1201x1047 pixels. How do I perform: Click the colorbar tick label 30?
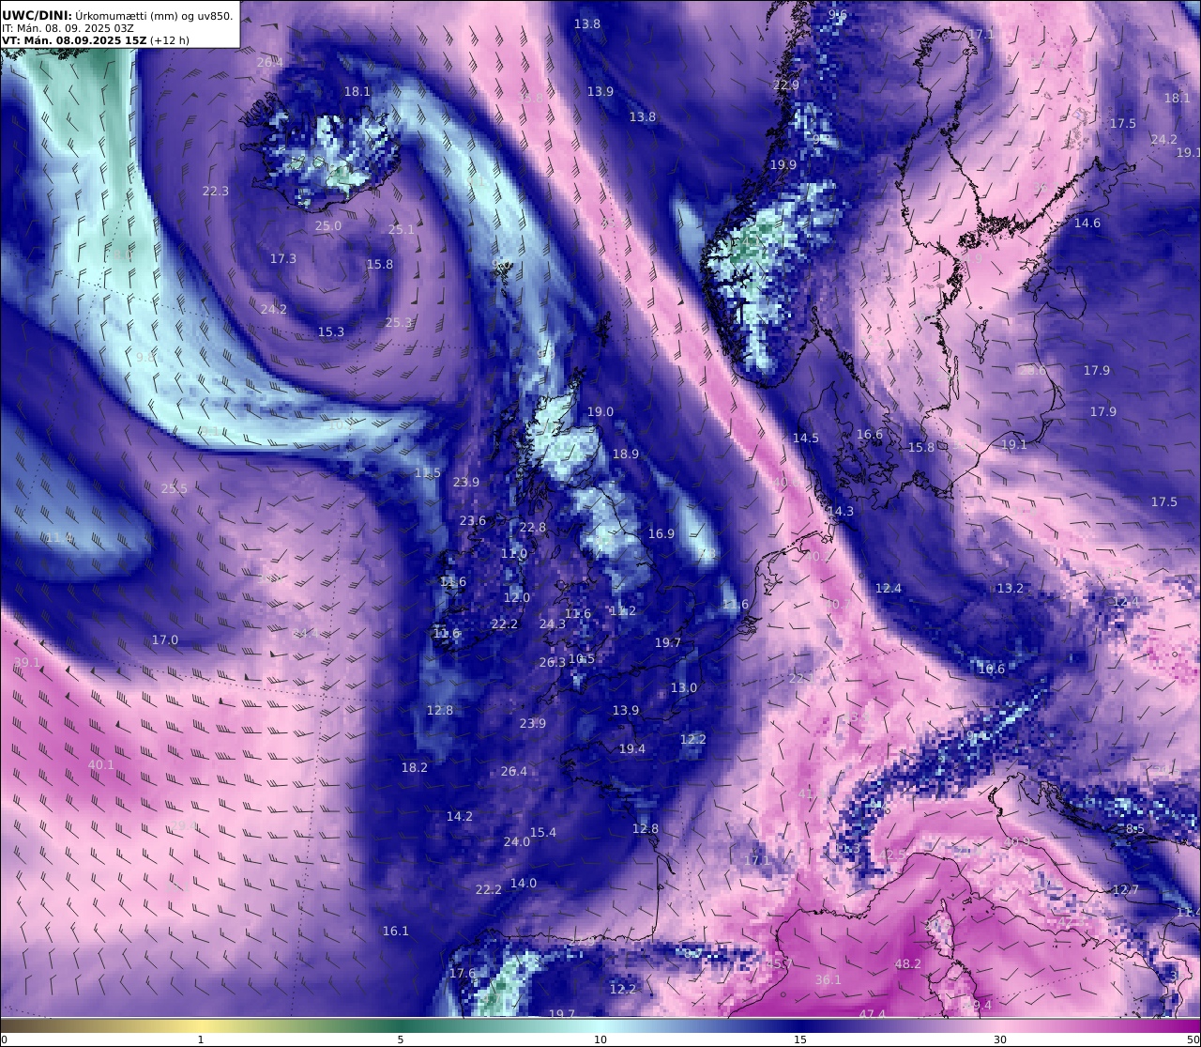pos(1000,1039)
